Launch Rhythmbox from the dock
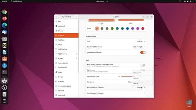 5,46
